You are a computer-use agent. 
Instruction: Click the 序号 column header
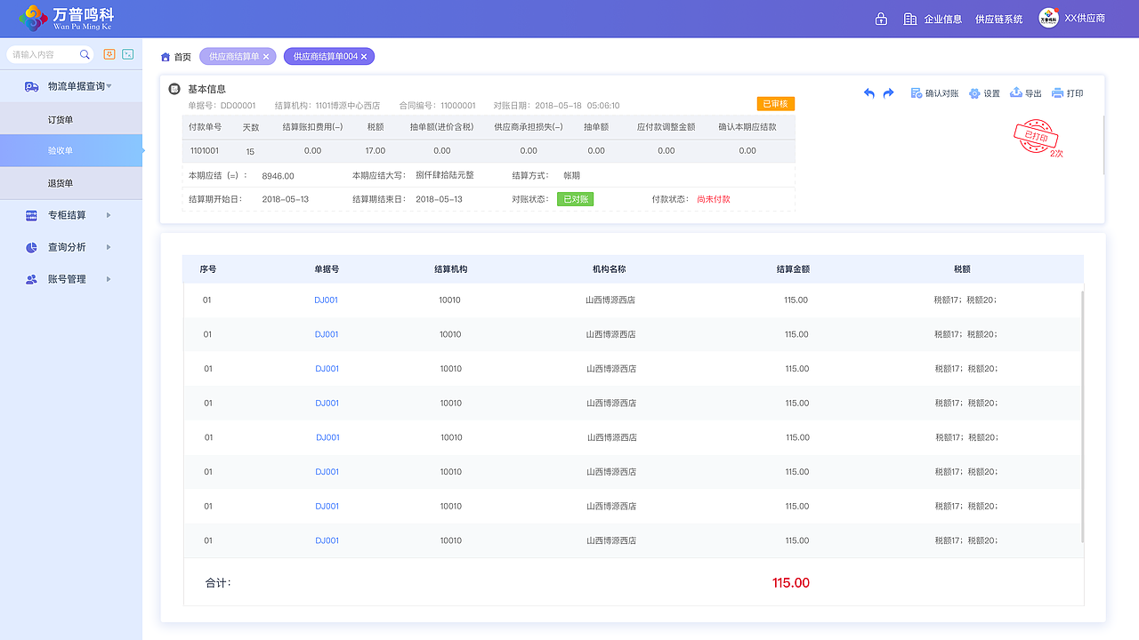pos(208,269)
